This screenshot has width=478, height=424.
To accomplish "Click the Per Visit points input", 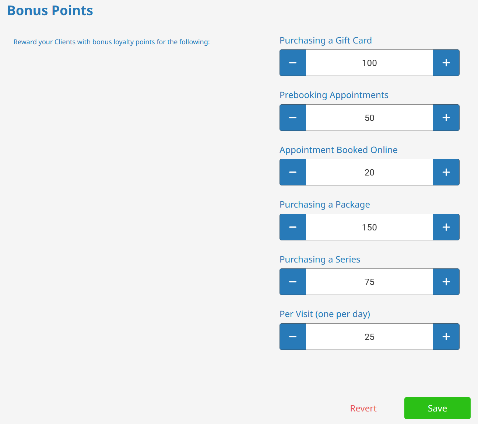I will [369, 337].
